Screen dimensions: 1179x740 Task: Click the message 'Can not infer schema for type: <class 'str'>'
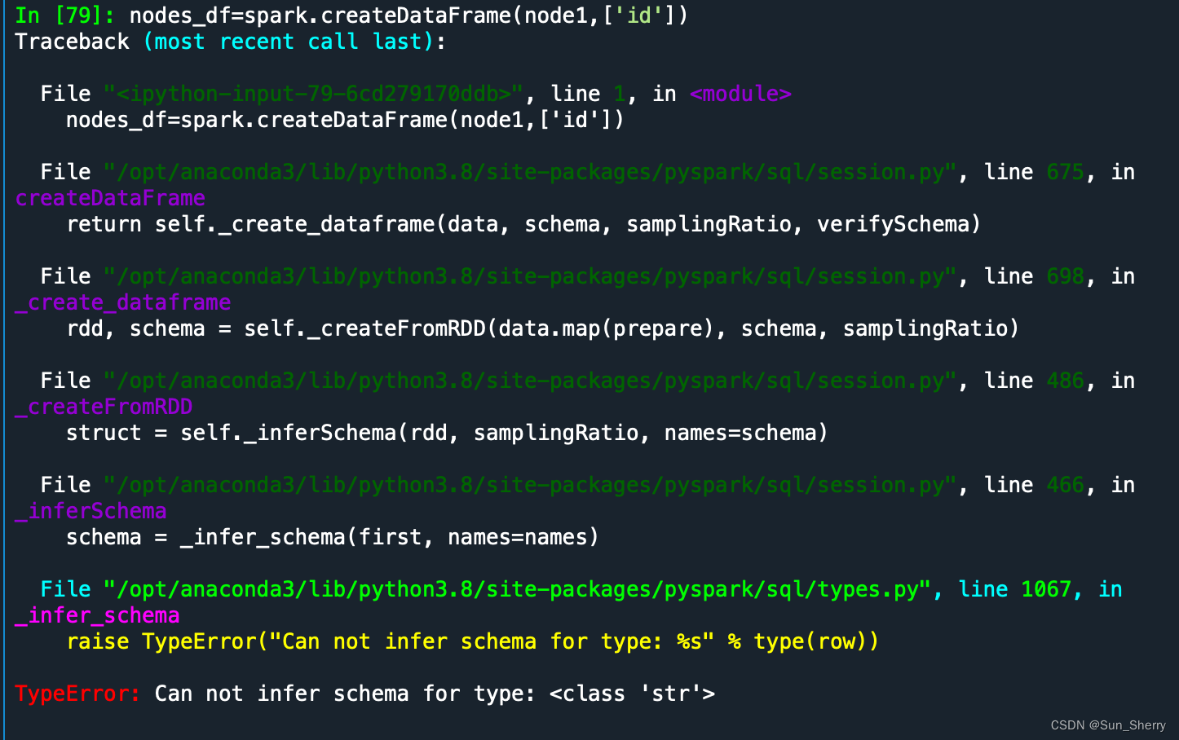click(435, 694)
